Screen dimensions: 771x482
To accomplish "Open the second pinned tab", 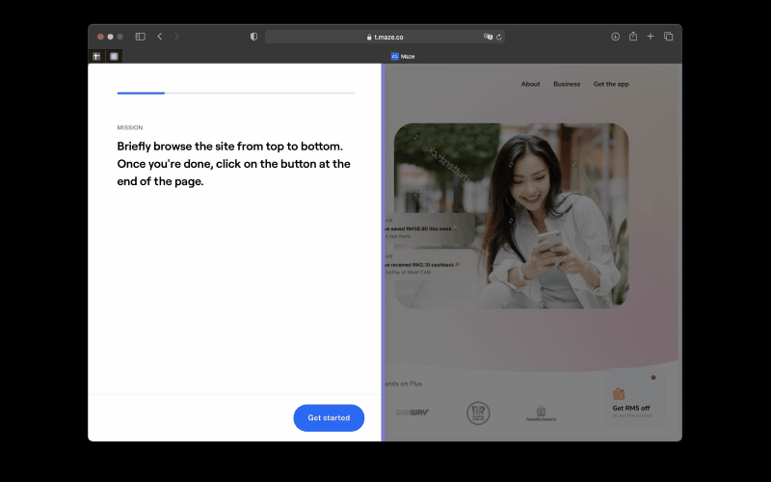I will click(114, 57).
